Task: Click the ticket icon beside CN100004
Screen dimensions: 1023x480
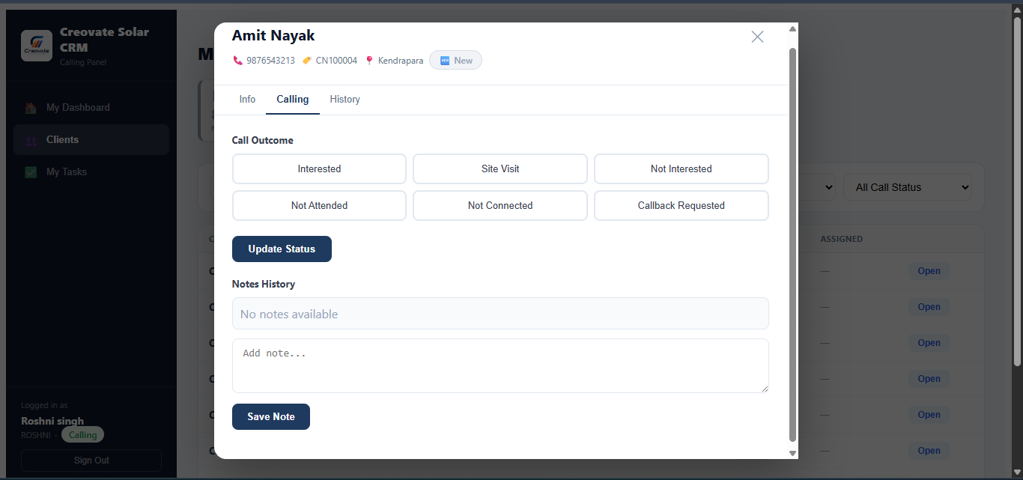Action: [x=307, y=61]
